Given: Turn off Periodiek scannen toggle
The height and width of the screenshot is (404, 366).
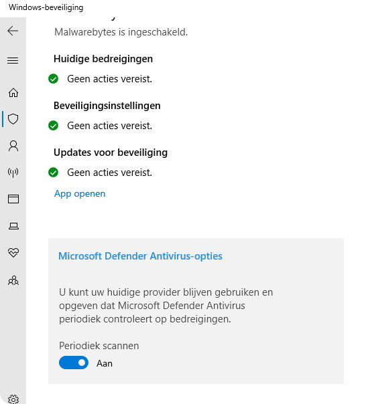Looking at the screenshot, I should 74,363.
